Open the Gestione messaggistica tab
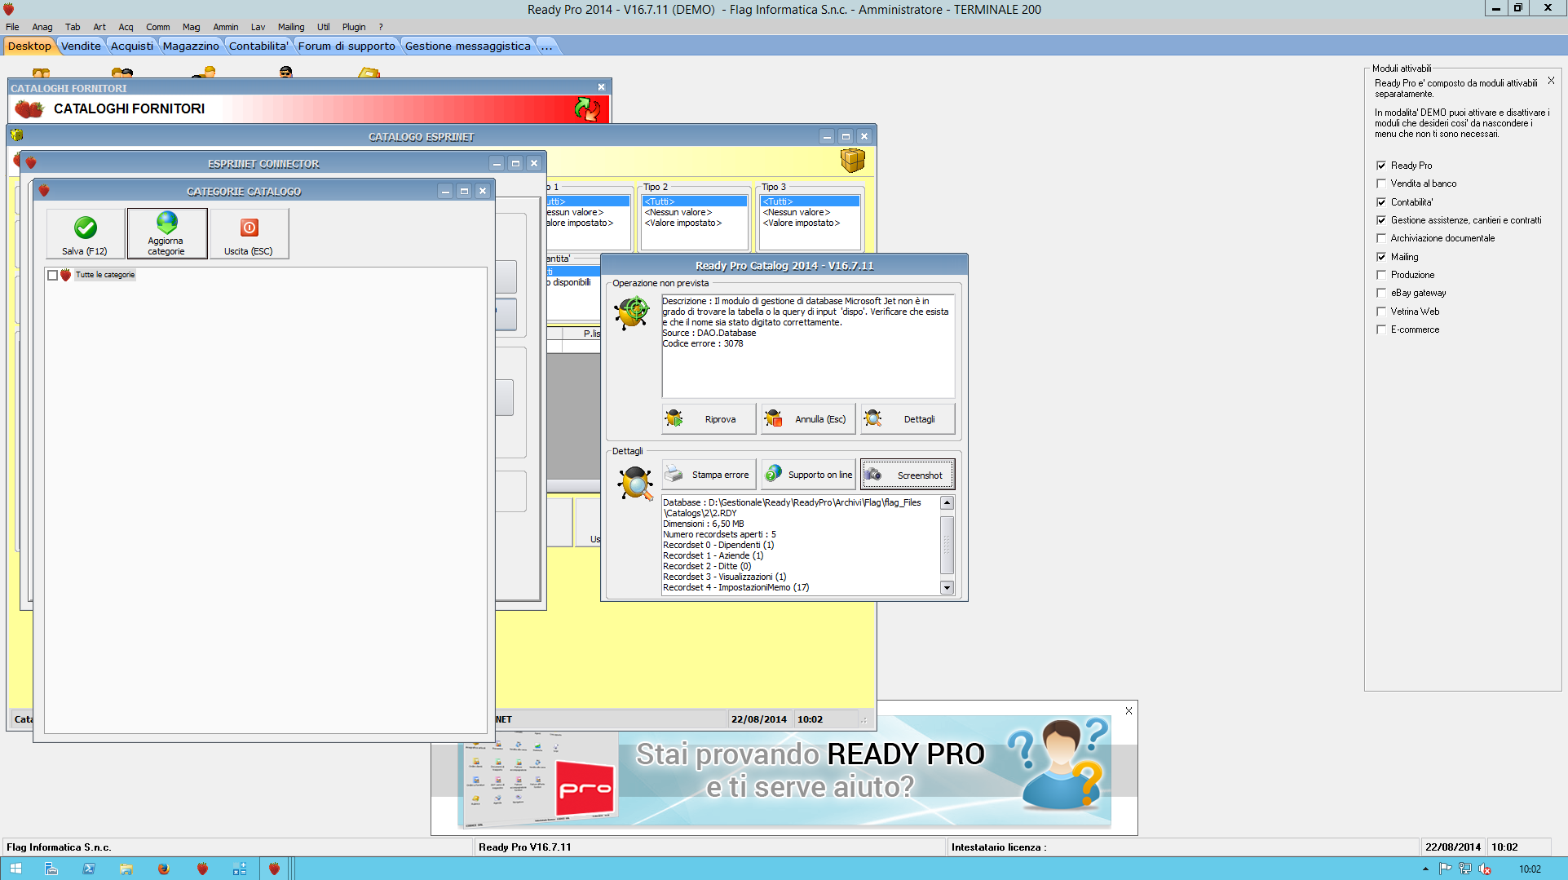This screenshot has width=1568, height=880. pyautogui.click(x=467, y=46)
